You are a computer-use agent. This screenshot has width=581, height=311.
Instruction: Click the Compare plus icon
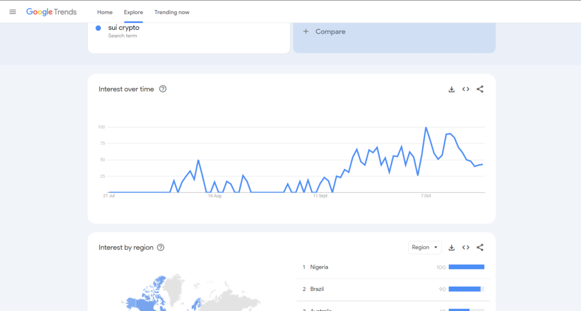tap(306, 31)
